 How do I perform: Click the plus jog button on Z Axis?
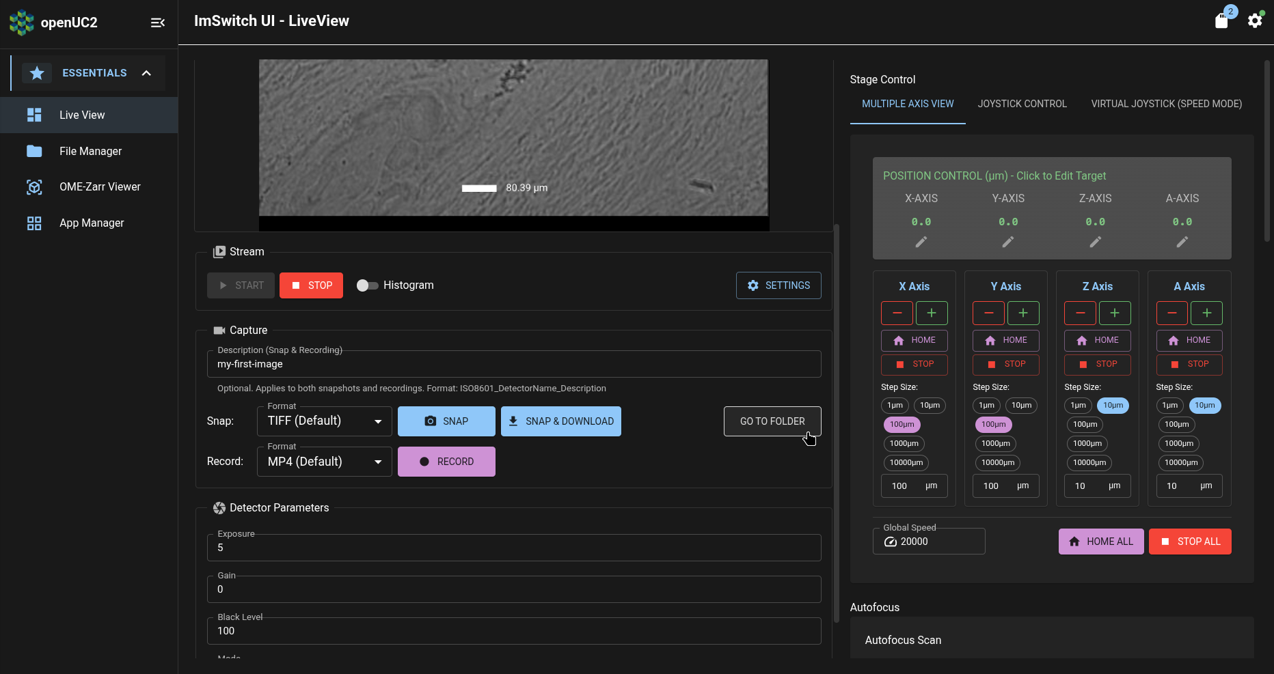1115,313
